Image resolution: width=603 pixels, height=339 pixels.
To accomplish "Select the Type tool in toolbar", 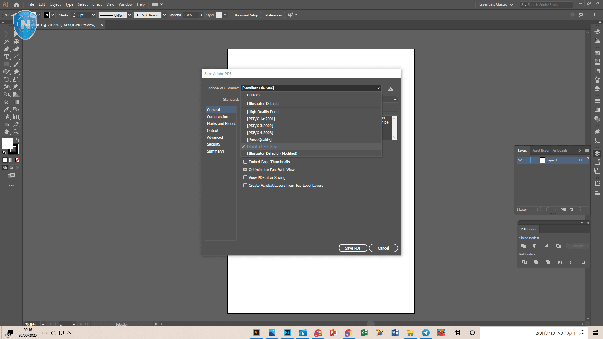I will pyautogui.click(x=6, y=57).
